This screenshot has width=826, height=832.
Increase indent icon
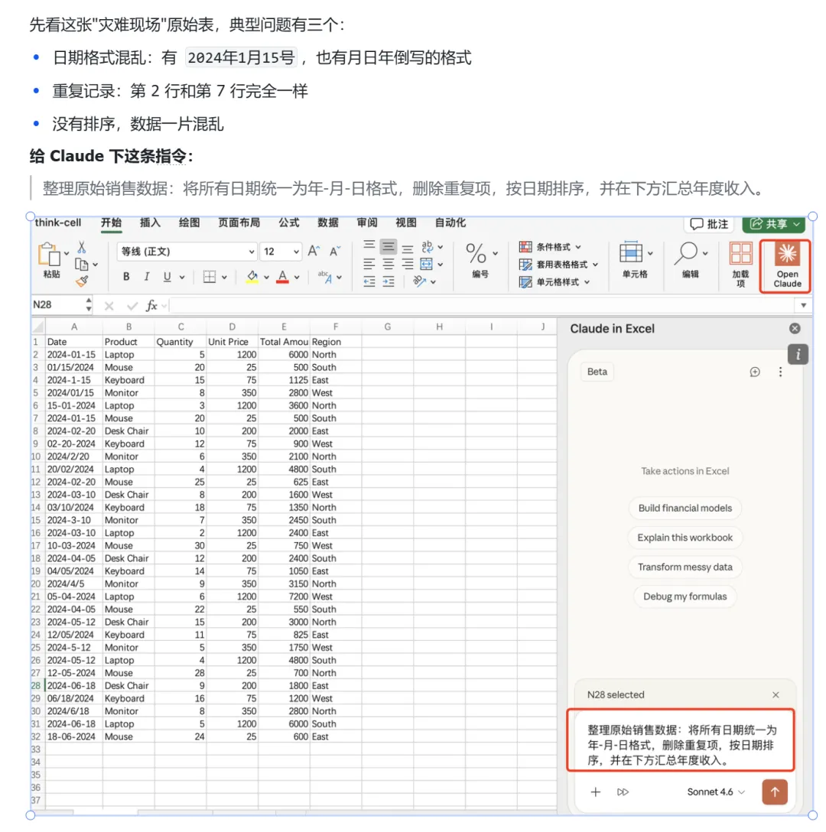(388, 281)
